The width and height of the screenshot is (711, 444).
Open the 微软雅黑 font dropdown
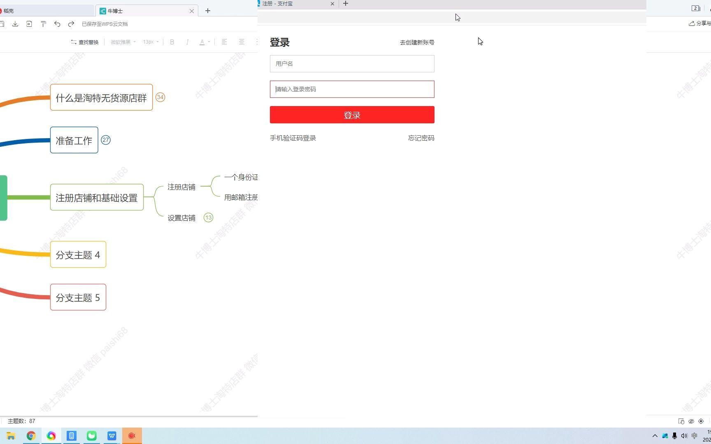(123, 42)
